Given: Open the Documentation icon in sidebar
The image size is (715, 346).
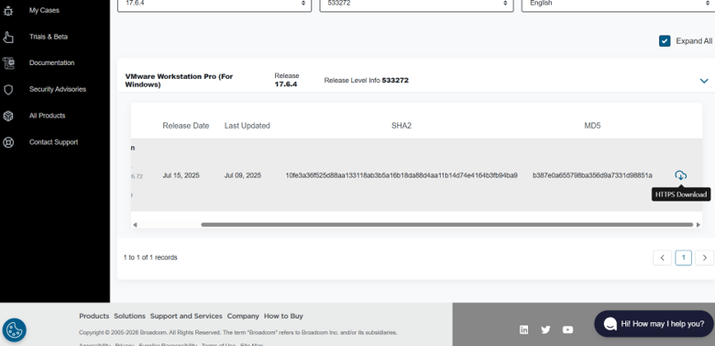Looking at the screenshot, I should (8, 63).
